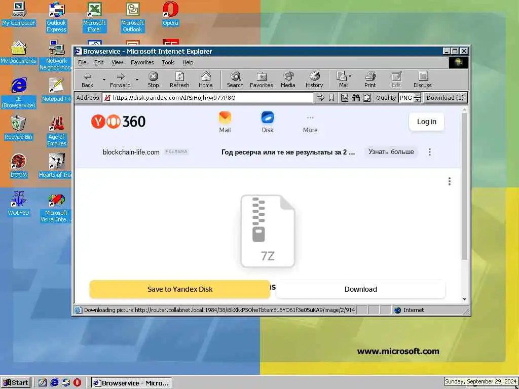
Task: Launch Internet Explorer from quick launch
Action: click(54, 383)
